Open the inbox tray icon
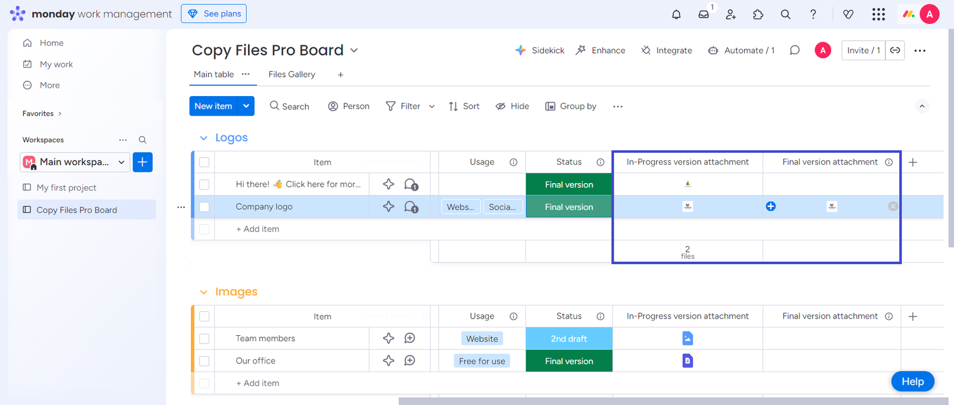954x405 pixels. (x=704, y=14)
